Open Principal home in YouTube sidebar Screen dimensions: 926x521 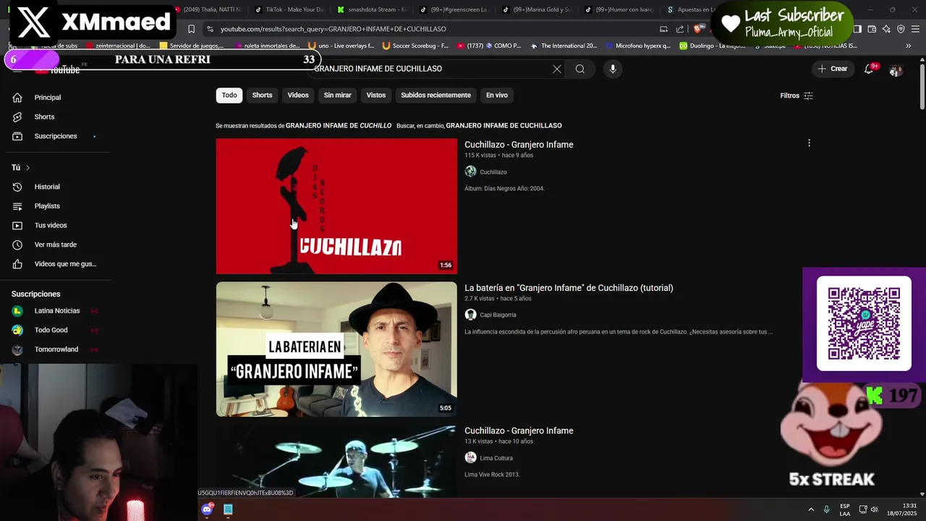(x=47, y=98)
